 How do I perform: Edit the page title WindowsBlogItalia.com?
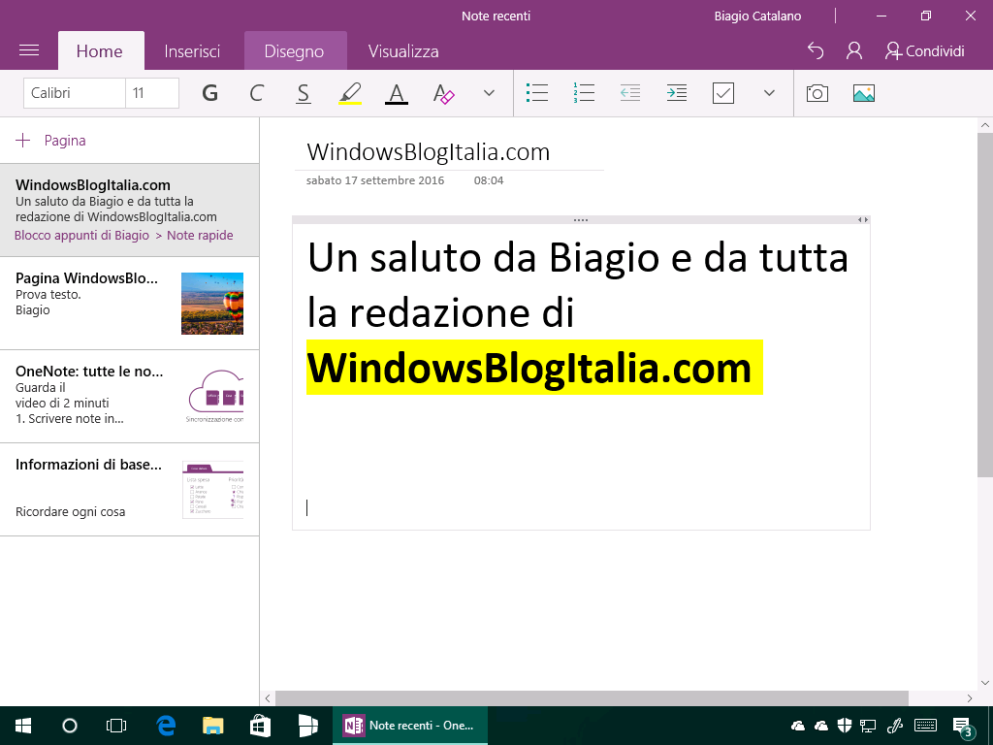[x=429, y=152]
